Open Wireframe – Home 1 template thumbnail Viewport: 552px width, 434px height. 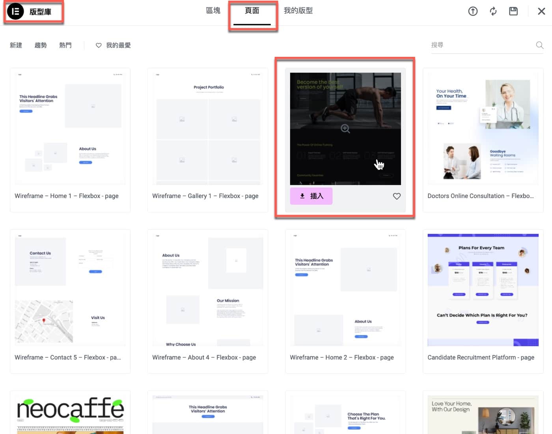(x=70, y=129)
